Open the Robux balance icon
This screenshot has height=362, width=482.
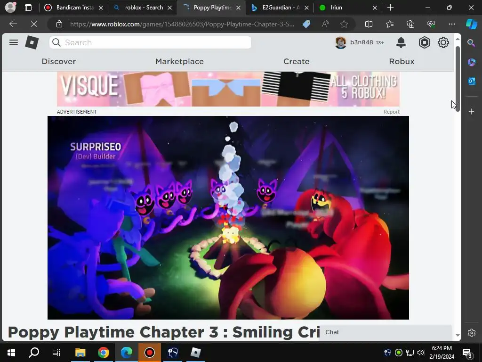424,42
